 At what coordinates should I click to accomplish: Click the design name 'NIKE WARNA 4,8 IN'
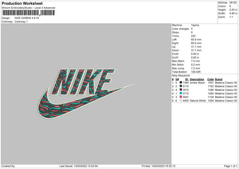click(27, 18)
